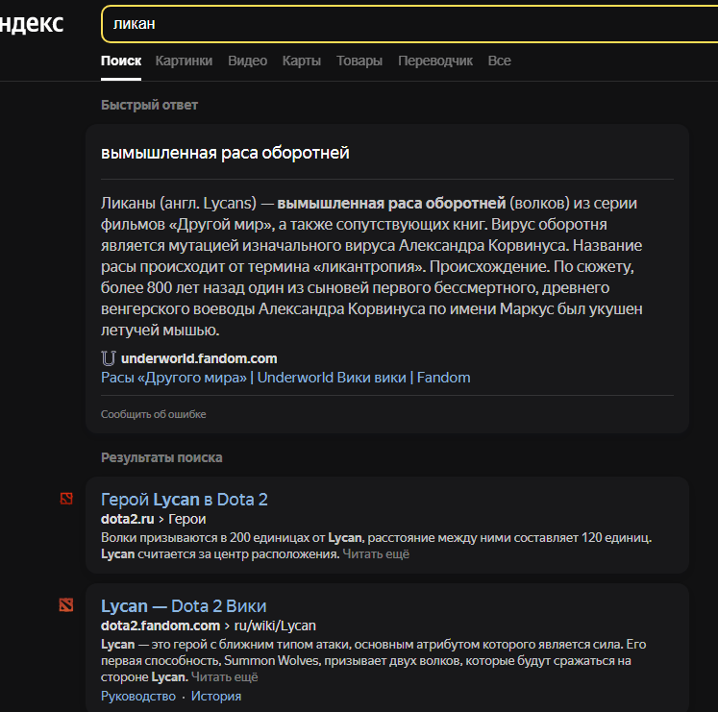Click the 'вымышленная раса оборотней' heading
Screen dimensions: 718x712
coord(225,153)
